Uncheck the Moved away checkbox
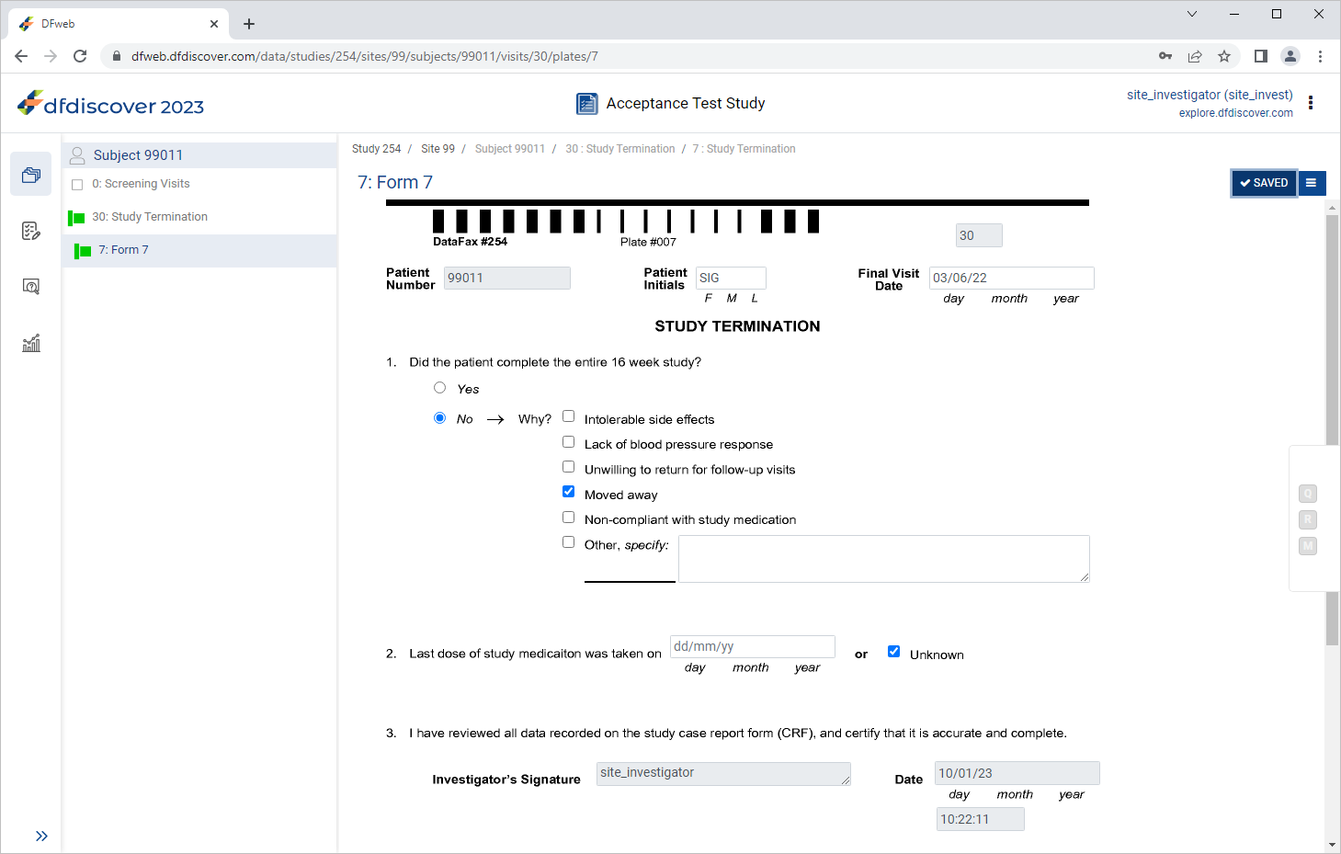 pyautogui.click(x=568, y=492)
